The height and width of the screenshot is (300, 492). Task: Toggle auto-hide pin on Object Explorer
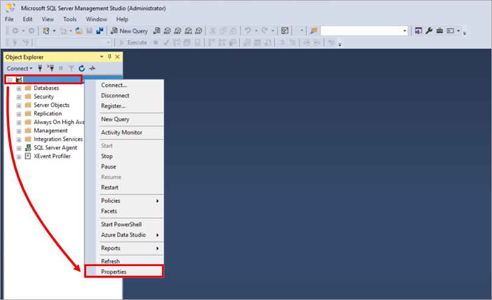(x=109, y=57)
